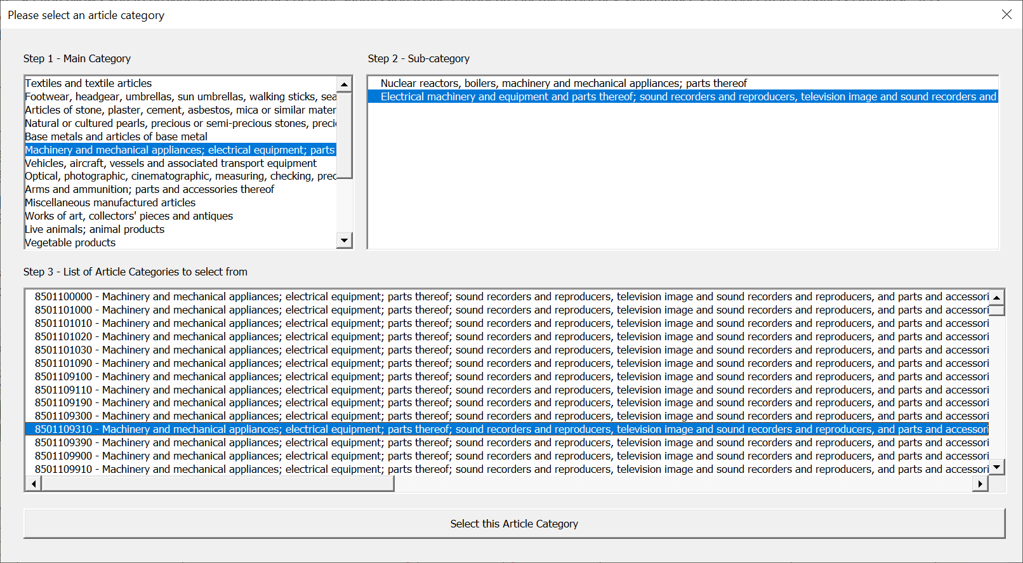Image resolution: width=1023 pixels, height=563 pixels.
Task: Select article code 8501101030 entry
Action: tap(63, 350)
